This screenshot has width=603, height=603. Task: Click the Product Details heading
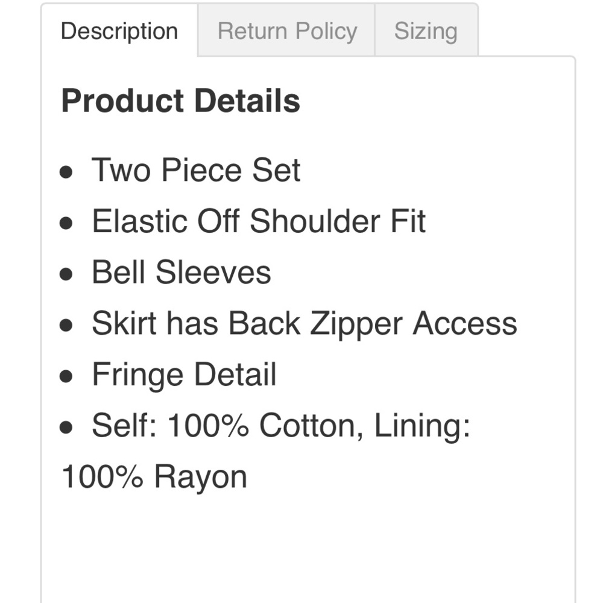click(181, 101)
